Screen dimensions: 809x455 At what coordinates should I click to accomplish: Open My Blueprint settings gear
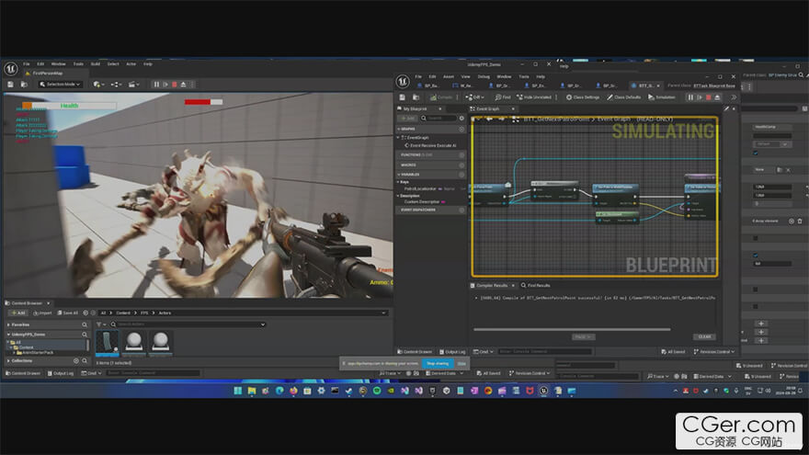pyautogui.click(x=461, y=119)
